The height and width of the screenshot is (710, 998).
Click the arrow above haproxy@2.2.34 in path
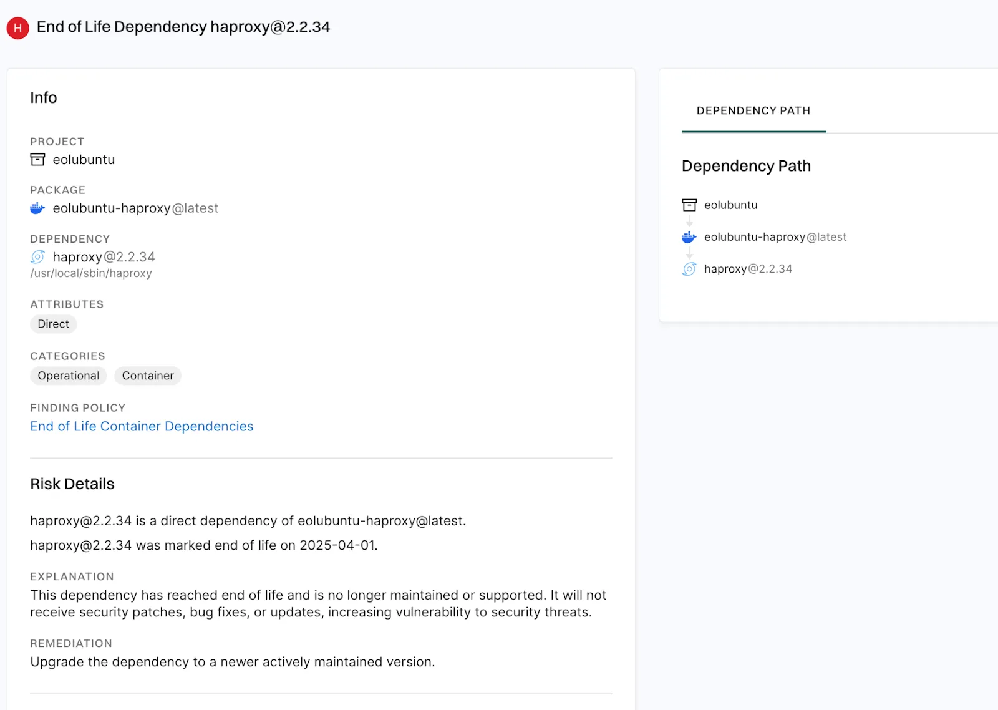point(689,253)
